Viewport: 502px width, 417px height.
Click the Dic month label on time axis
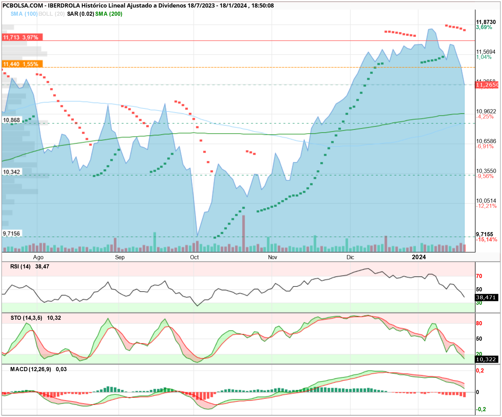(350, 257)
